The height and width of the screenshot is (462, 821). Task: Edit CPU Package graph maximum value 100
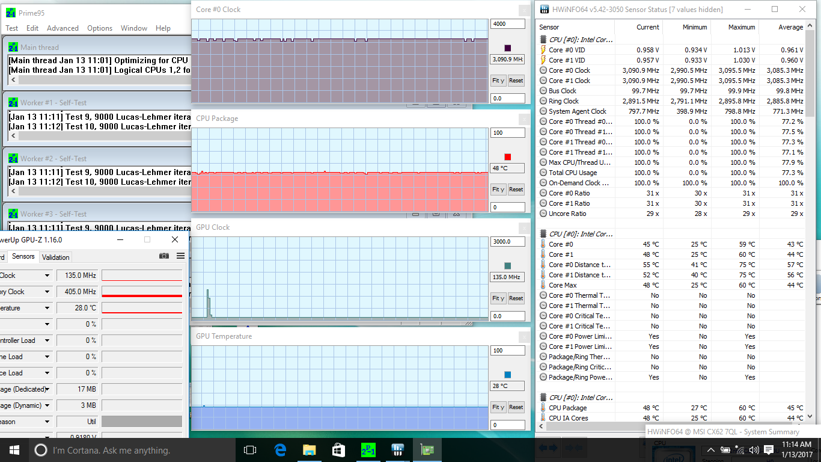(x=507, y=133)
